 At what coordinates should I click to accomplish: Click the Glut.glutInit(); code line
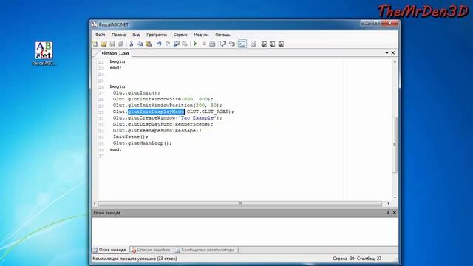coord(136,92)
